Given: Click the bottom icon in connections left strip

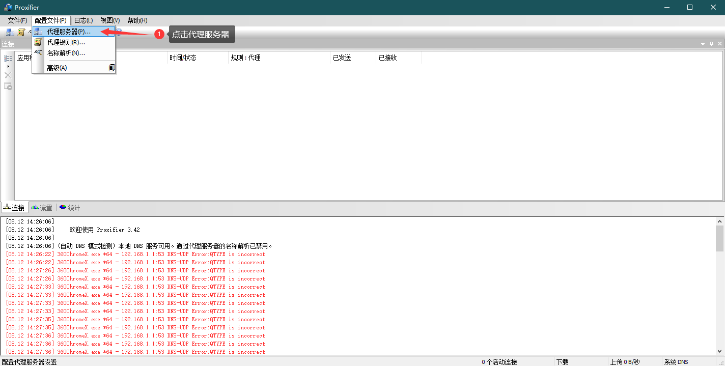Looking at the screenshot, I should (8, 87).
